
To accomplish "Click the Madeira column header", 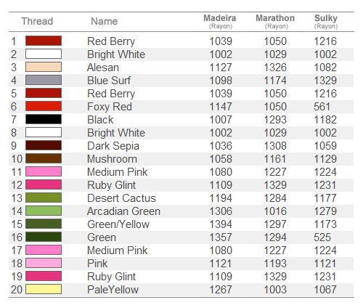I will [220, 21].
